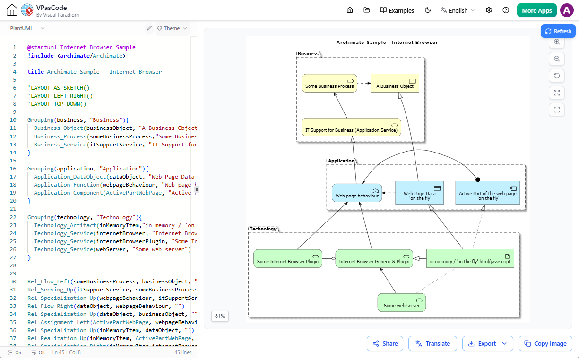Image resolution: width=579 pixels, height=358 pixels.
Task: Select 'IT Support for Business' node
Action: click(x=351, y=127)
